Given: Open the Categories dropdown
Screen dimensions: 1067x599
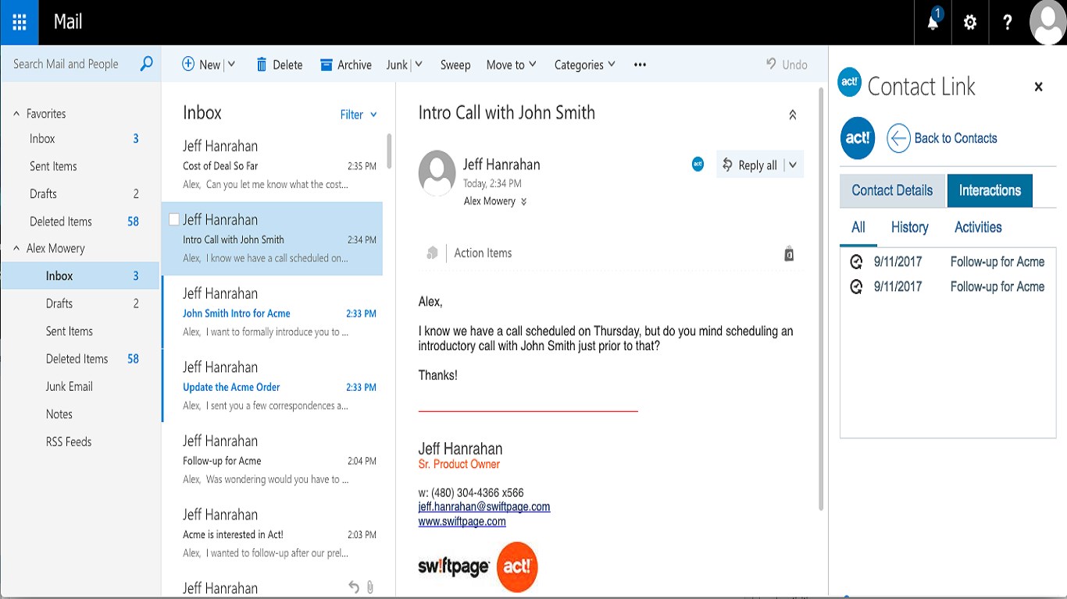Looking at the screenshot, I should tap(584, 65).
